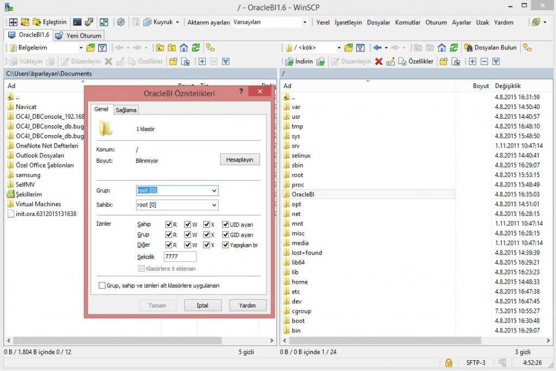Screen dimensions: 556x371
Task: Click İndirin download button
Action: [x=299, y=61]
